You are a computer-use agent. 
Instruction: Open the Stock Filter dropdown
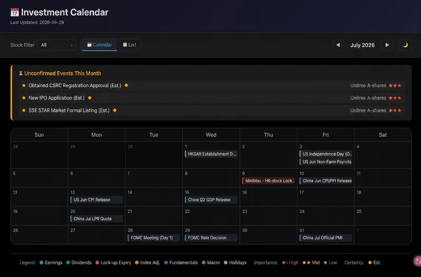click(x=57, y=45)
